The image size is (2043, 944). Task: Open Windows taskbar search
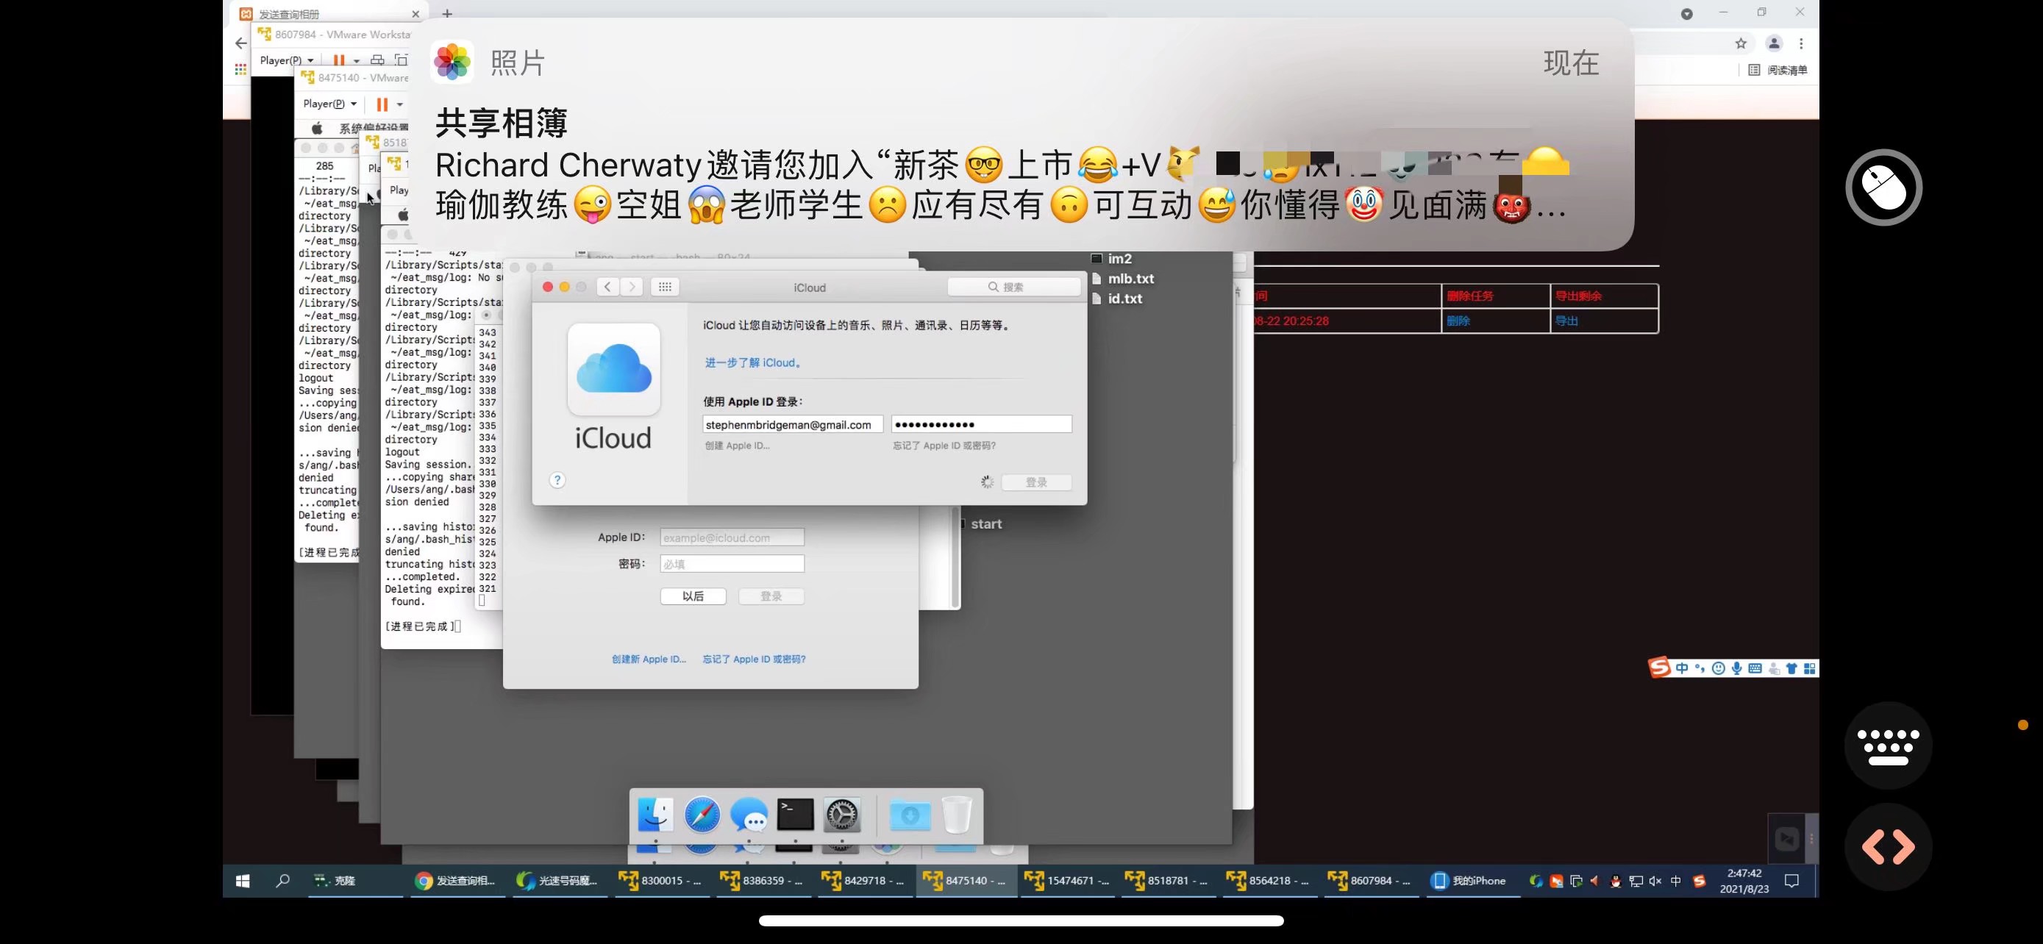pos(282,881)
